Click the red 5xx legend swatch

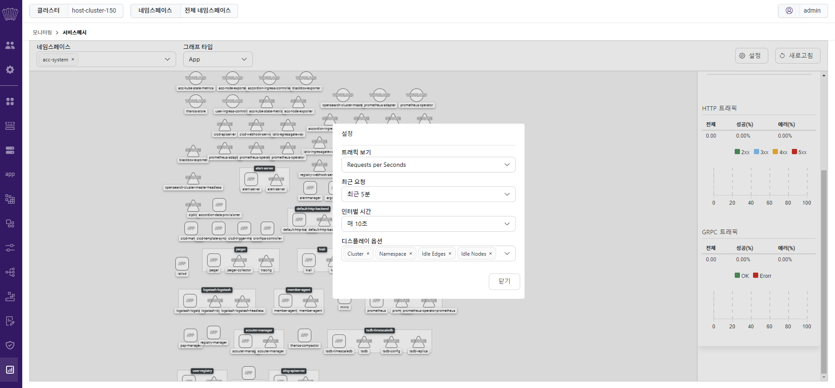click(x=794, y=152)
